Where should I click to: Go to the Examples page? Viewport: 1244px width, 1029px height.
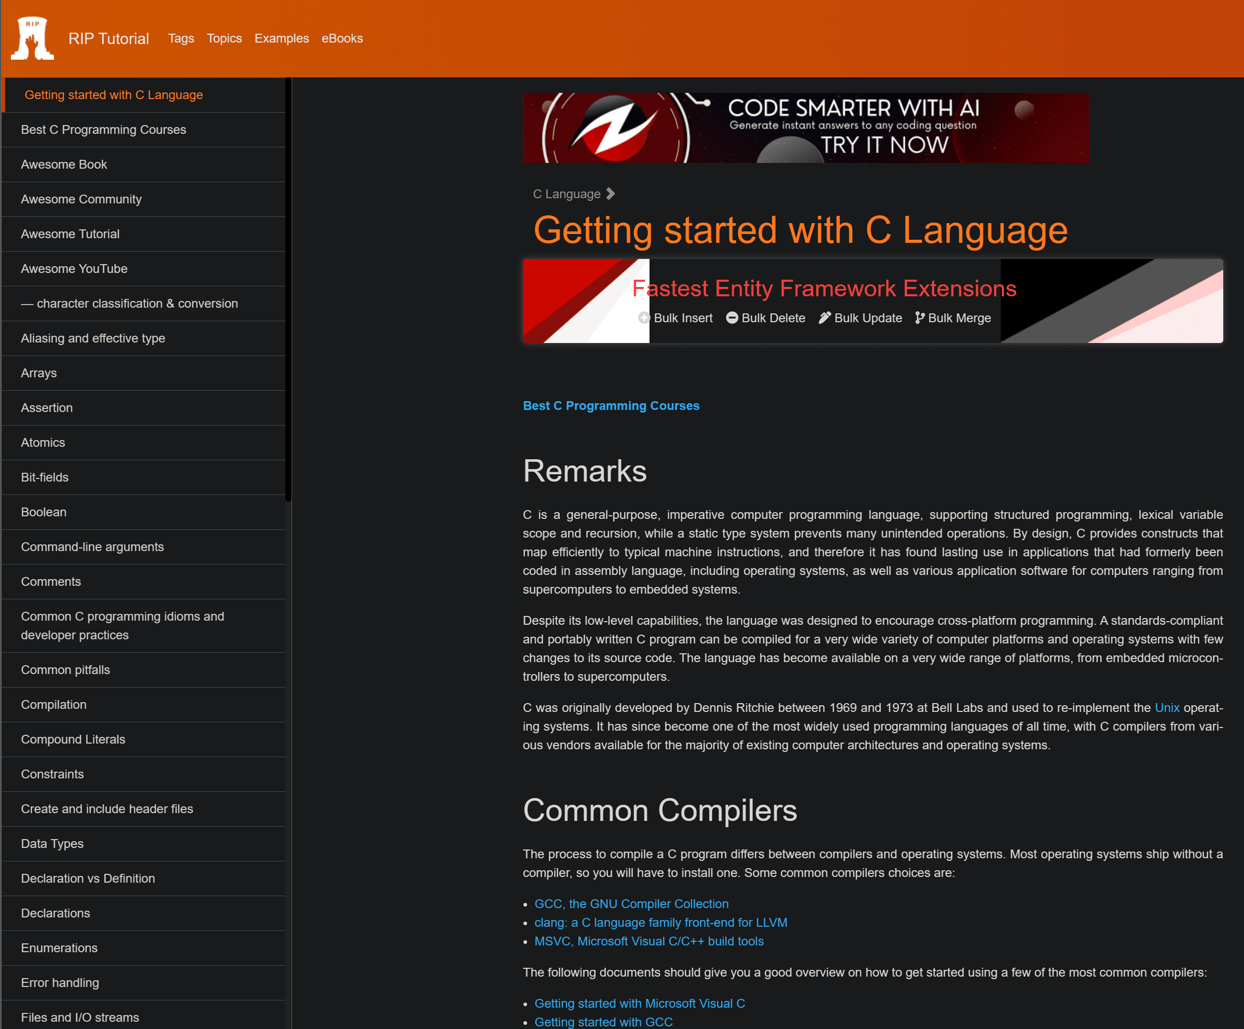(281, 38)
